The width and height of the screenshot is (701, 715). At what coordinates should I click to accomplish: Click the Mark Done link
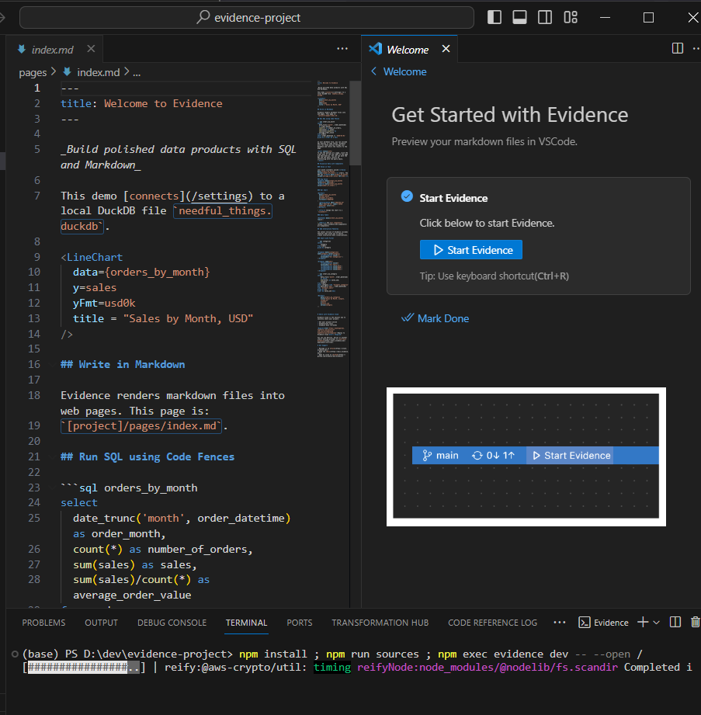pos(435,318)
